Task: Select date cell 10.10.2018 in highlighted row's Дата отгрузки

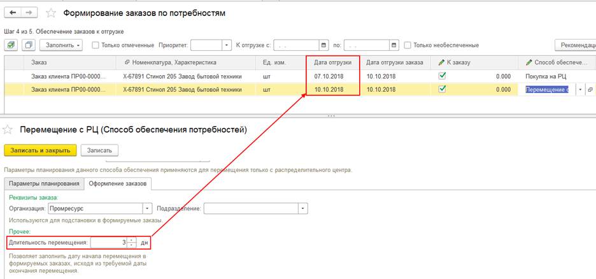Action: (332, 90)
